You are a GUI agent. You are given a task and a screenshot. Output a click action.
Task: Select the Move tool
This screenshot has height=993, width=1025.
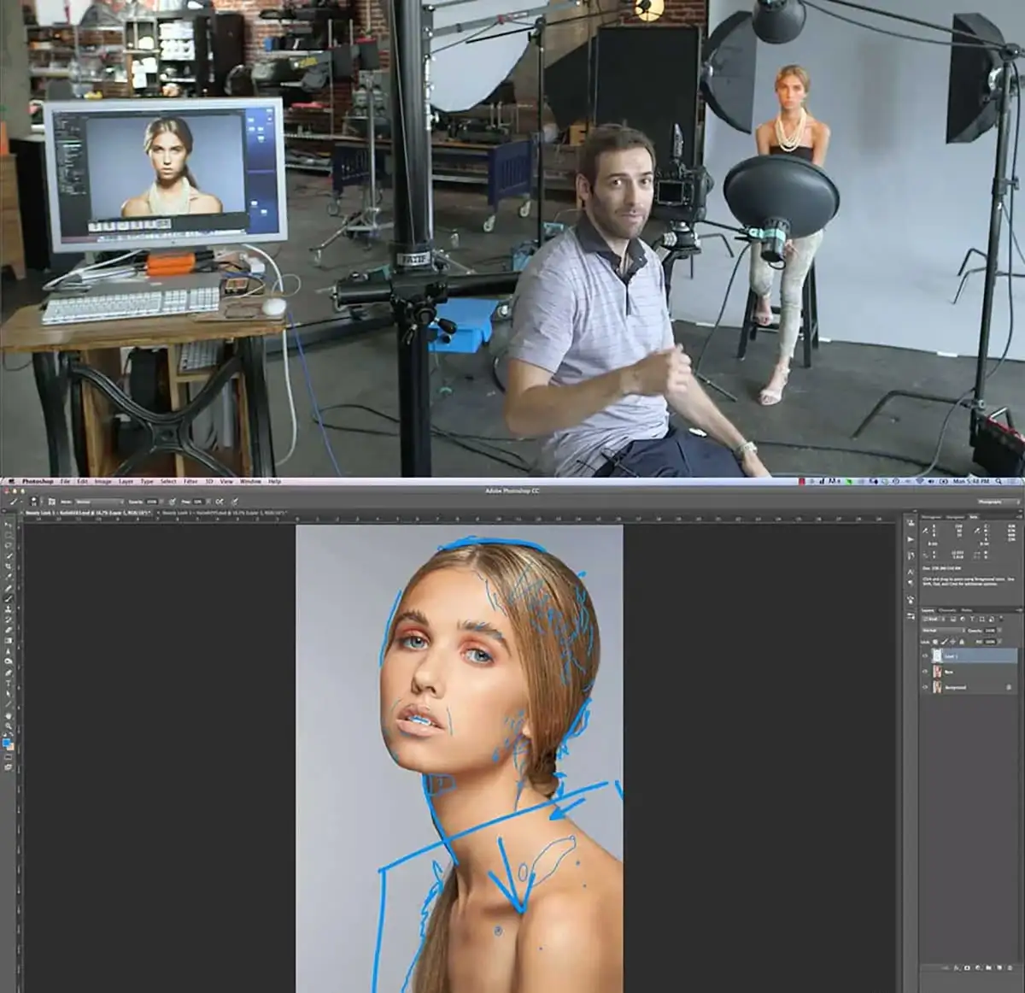(9, 523)
